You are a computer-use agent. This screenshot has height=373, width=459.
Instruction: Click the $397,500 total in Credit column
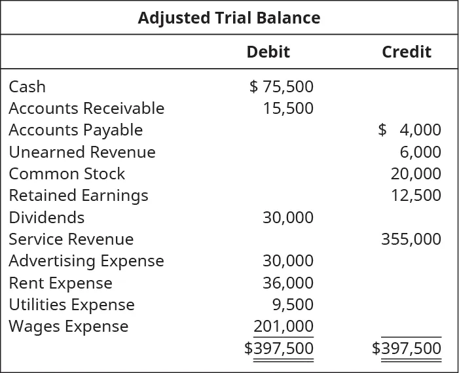[407, 348]
